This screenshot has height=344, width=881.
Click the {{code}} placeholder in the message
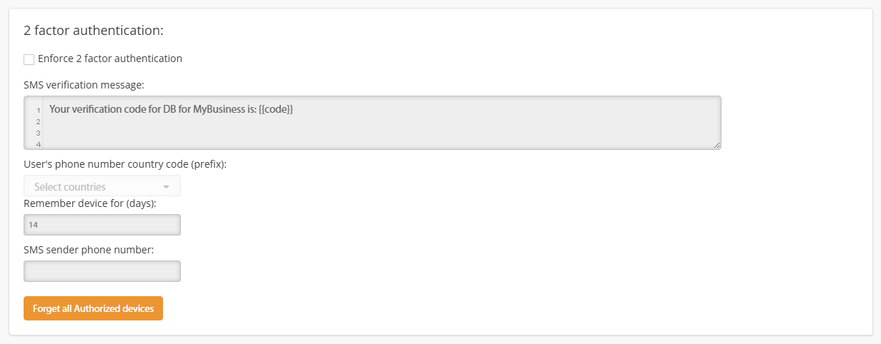[x=276, y=109]
